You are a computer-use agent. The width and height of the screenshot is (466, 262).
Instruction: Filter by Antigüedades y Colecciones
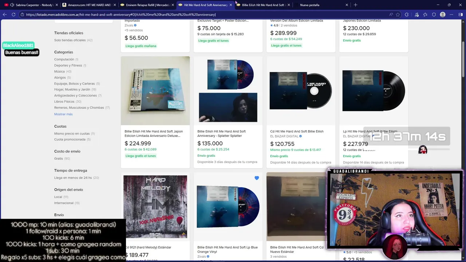[x=78, y=95]
